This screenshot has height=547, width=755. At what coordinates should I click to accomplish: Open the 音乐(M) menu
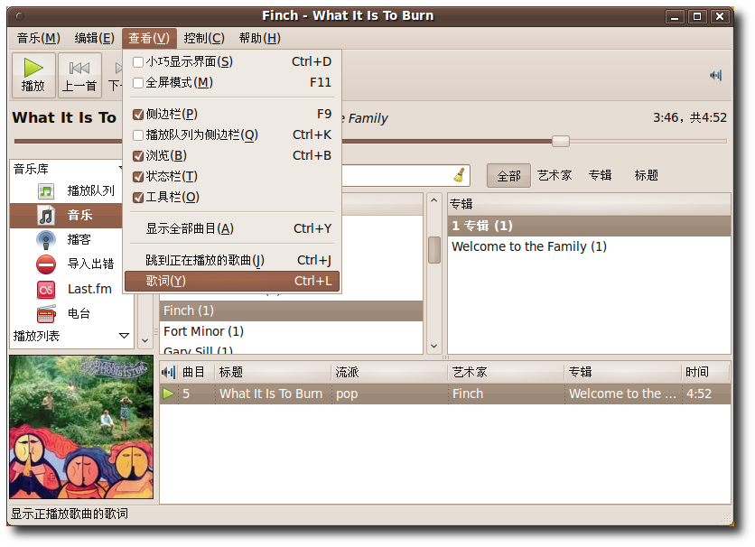point(39,38)
